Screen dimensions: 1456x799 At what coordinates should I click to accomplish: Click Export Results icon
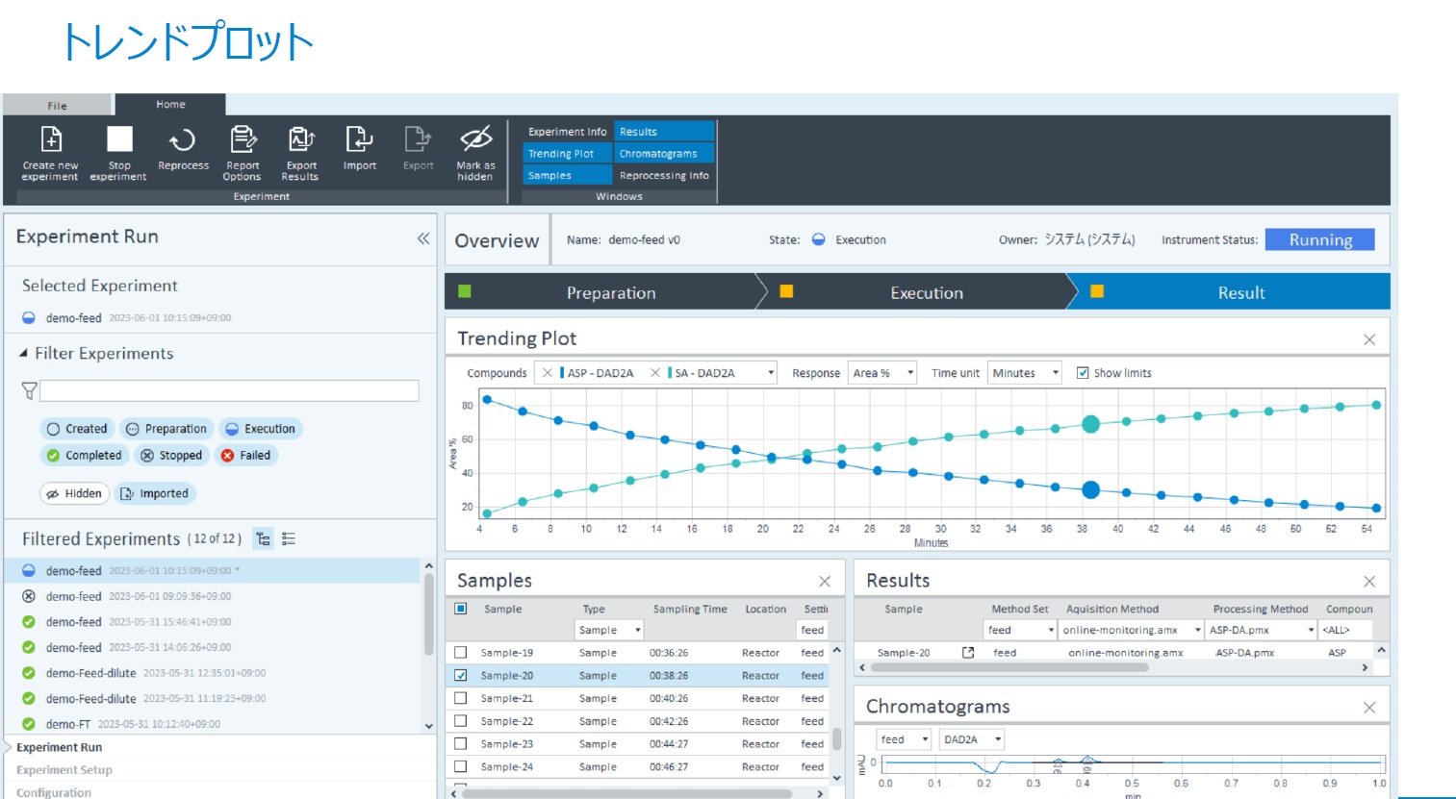click(x=301, y=139)
